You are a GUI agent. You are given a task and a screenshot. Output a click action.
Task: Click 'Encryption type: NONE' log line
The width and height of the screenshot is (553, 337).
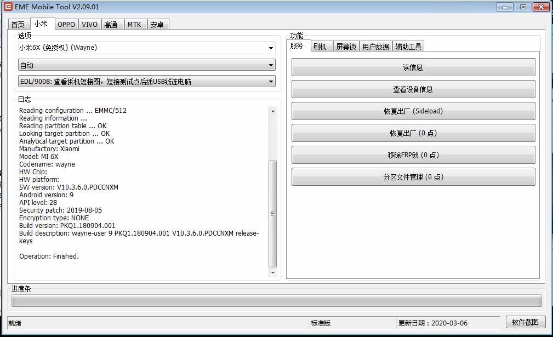(54, 218)
